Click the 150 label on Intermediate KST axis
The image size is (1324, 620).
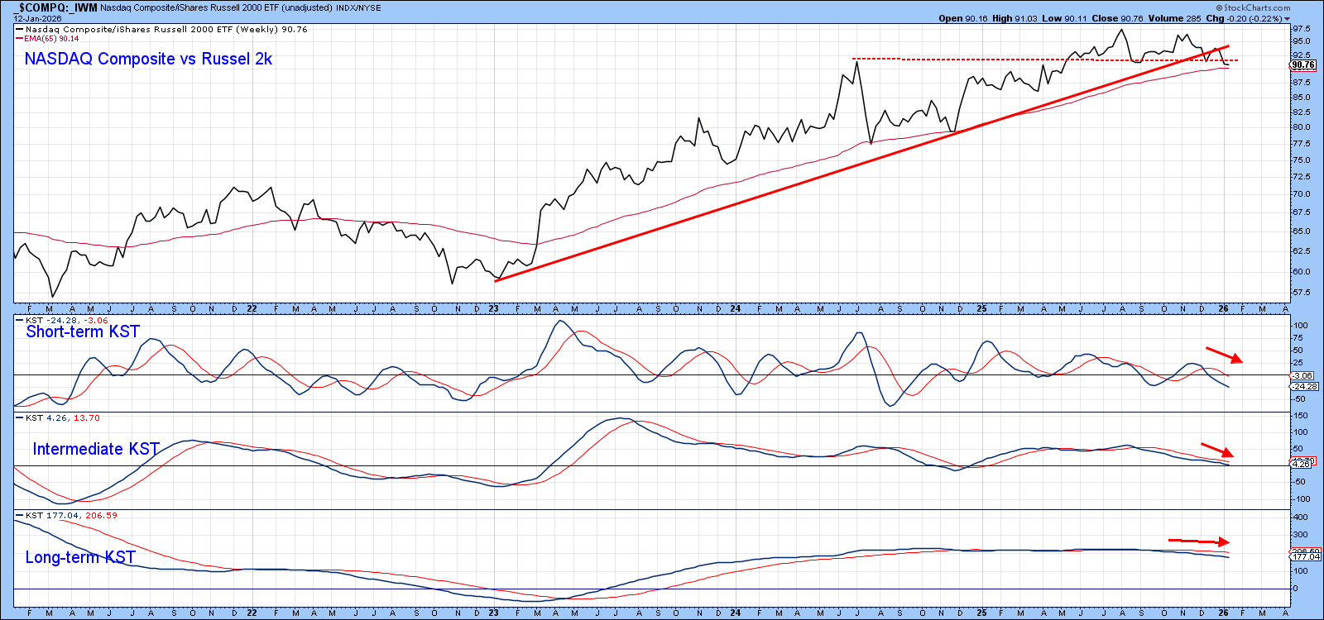pyautogui.click(x=1301, y=416)
